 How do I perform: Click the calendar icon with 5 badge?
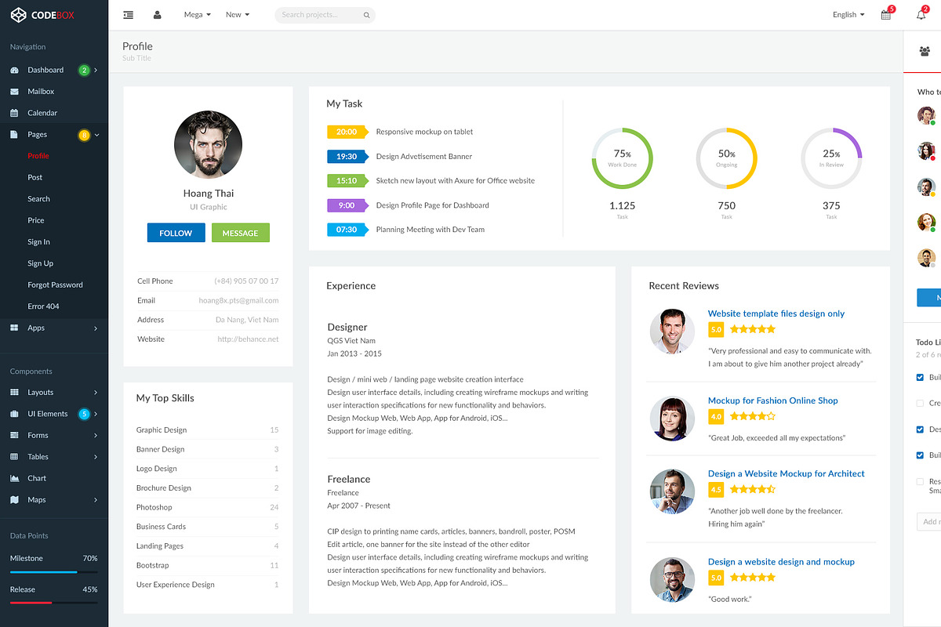885,14
